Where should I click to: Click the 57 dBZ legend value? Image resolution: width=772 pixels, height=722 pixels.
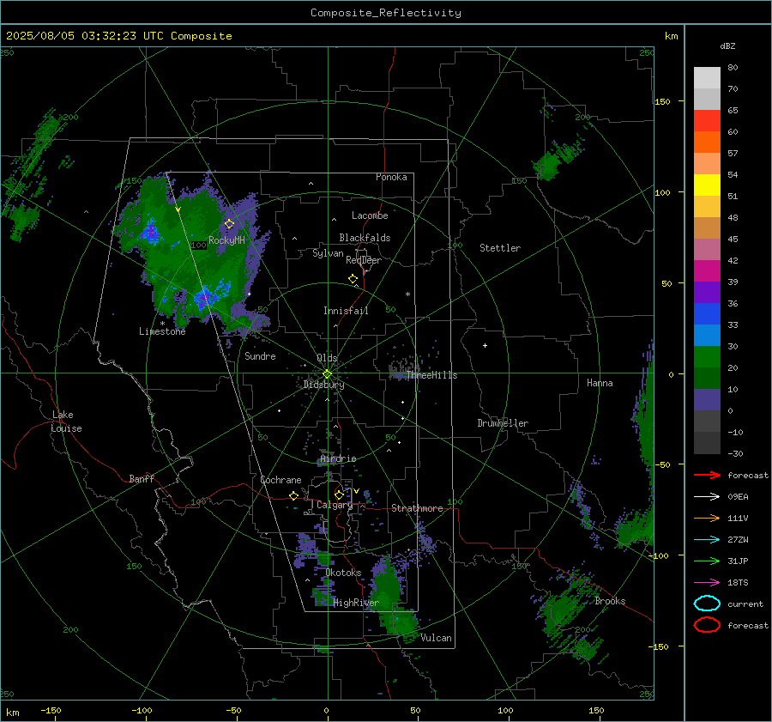click(733, 154)
